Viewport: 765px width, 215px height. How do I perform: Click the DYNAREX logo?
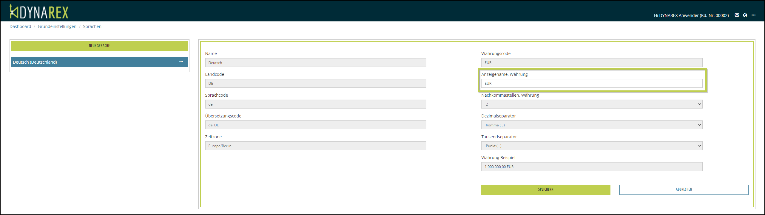point(39,12)
